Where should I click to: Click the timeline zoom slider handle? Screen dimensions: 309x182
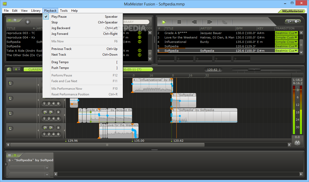(254, 69)
